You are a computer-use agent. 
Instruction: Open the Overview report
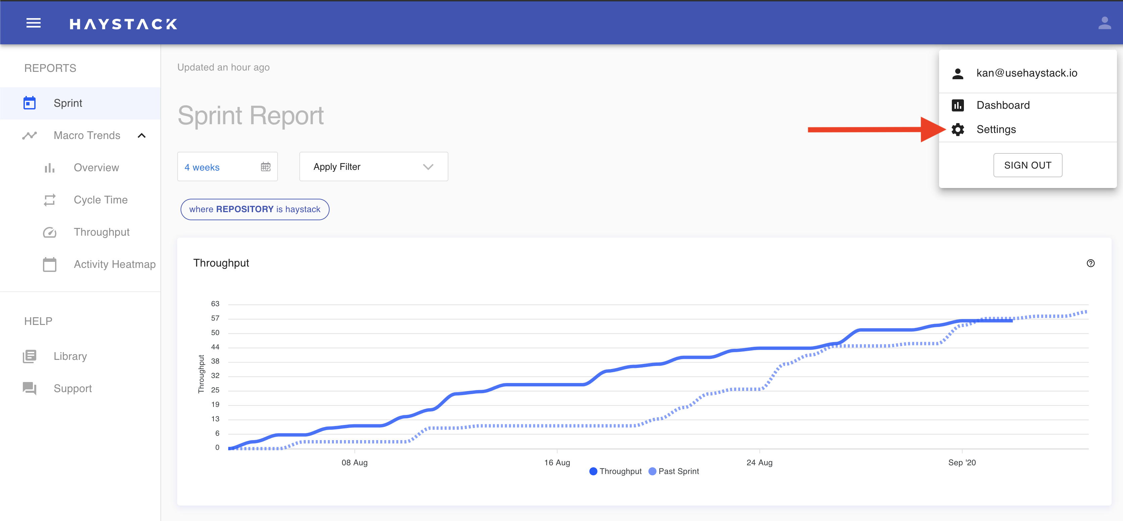96,168
